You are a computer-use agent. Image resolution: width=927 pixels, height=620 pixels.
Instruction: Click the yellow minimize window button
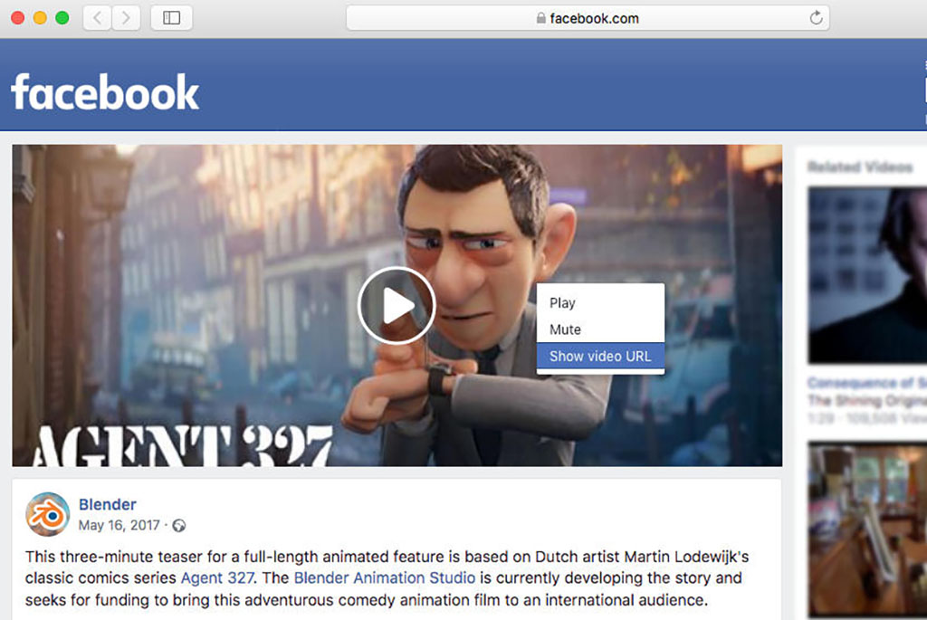coord(40,18)
